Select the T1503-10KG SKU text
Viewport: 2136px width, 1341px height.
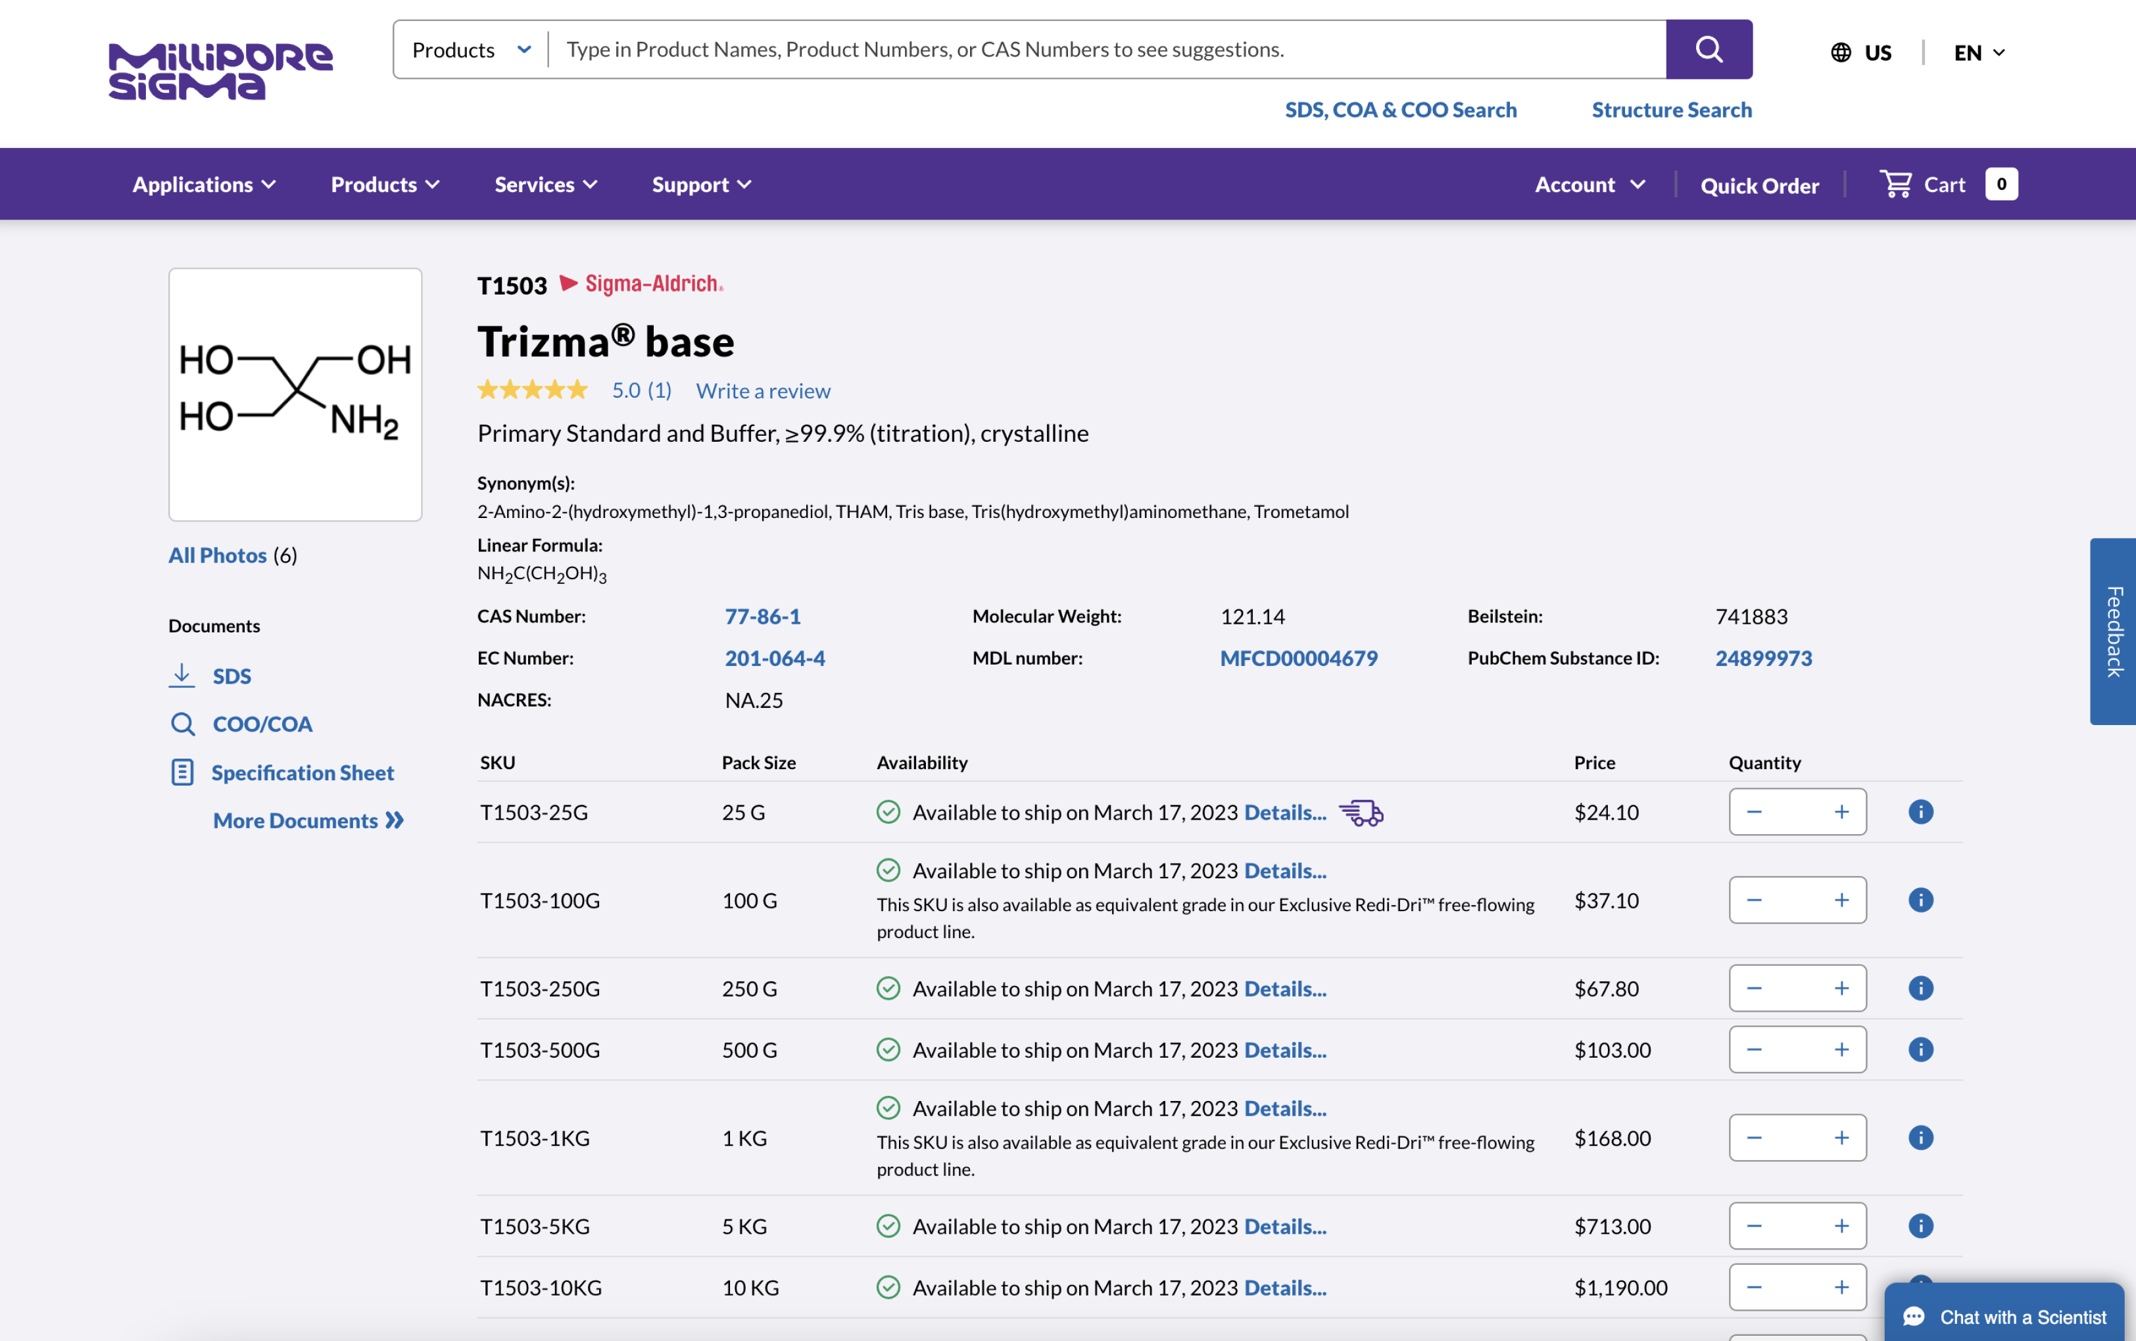(540, 1287)
